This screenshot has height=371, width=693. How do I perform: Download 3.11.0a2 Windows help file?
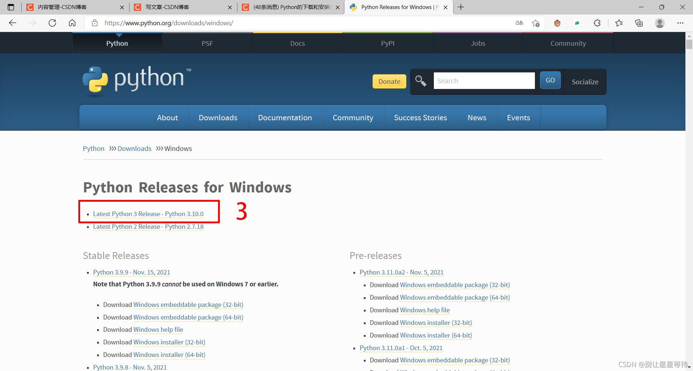pos(425,310)
